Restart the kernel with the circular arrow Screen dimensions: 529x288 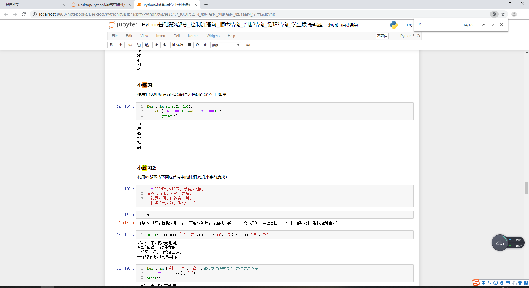198,45
